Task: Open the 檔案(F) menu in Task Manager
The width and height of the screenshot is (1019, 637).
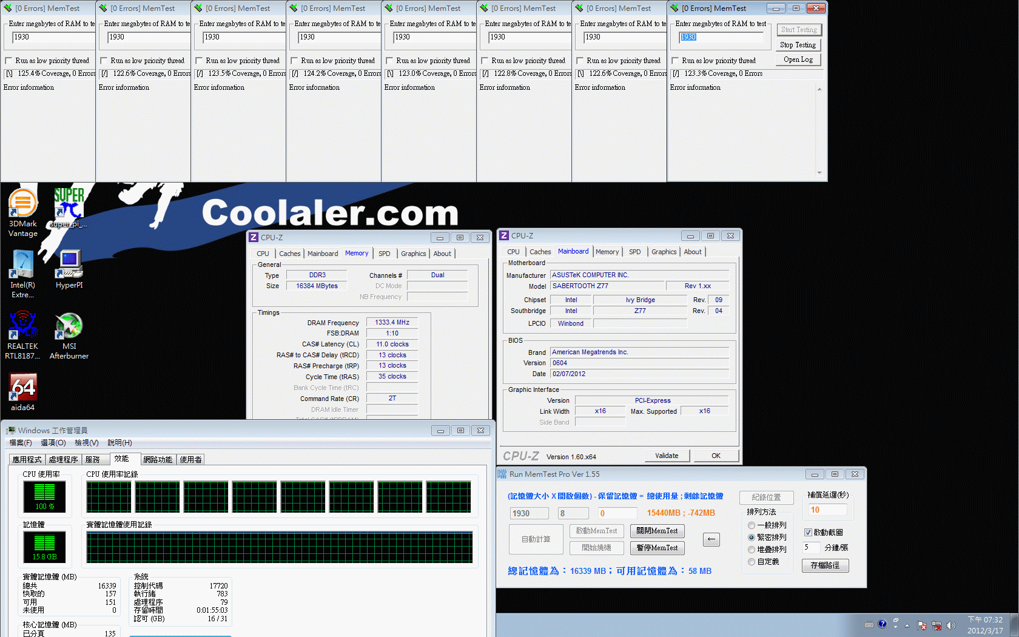Action: pos(21,443)
